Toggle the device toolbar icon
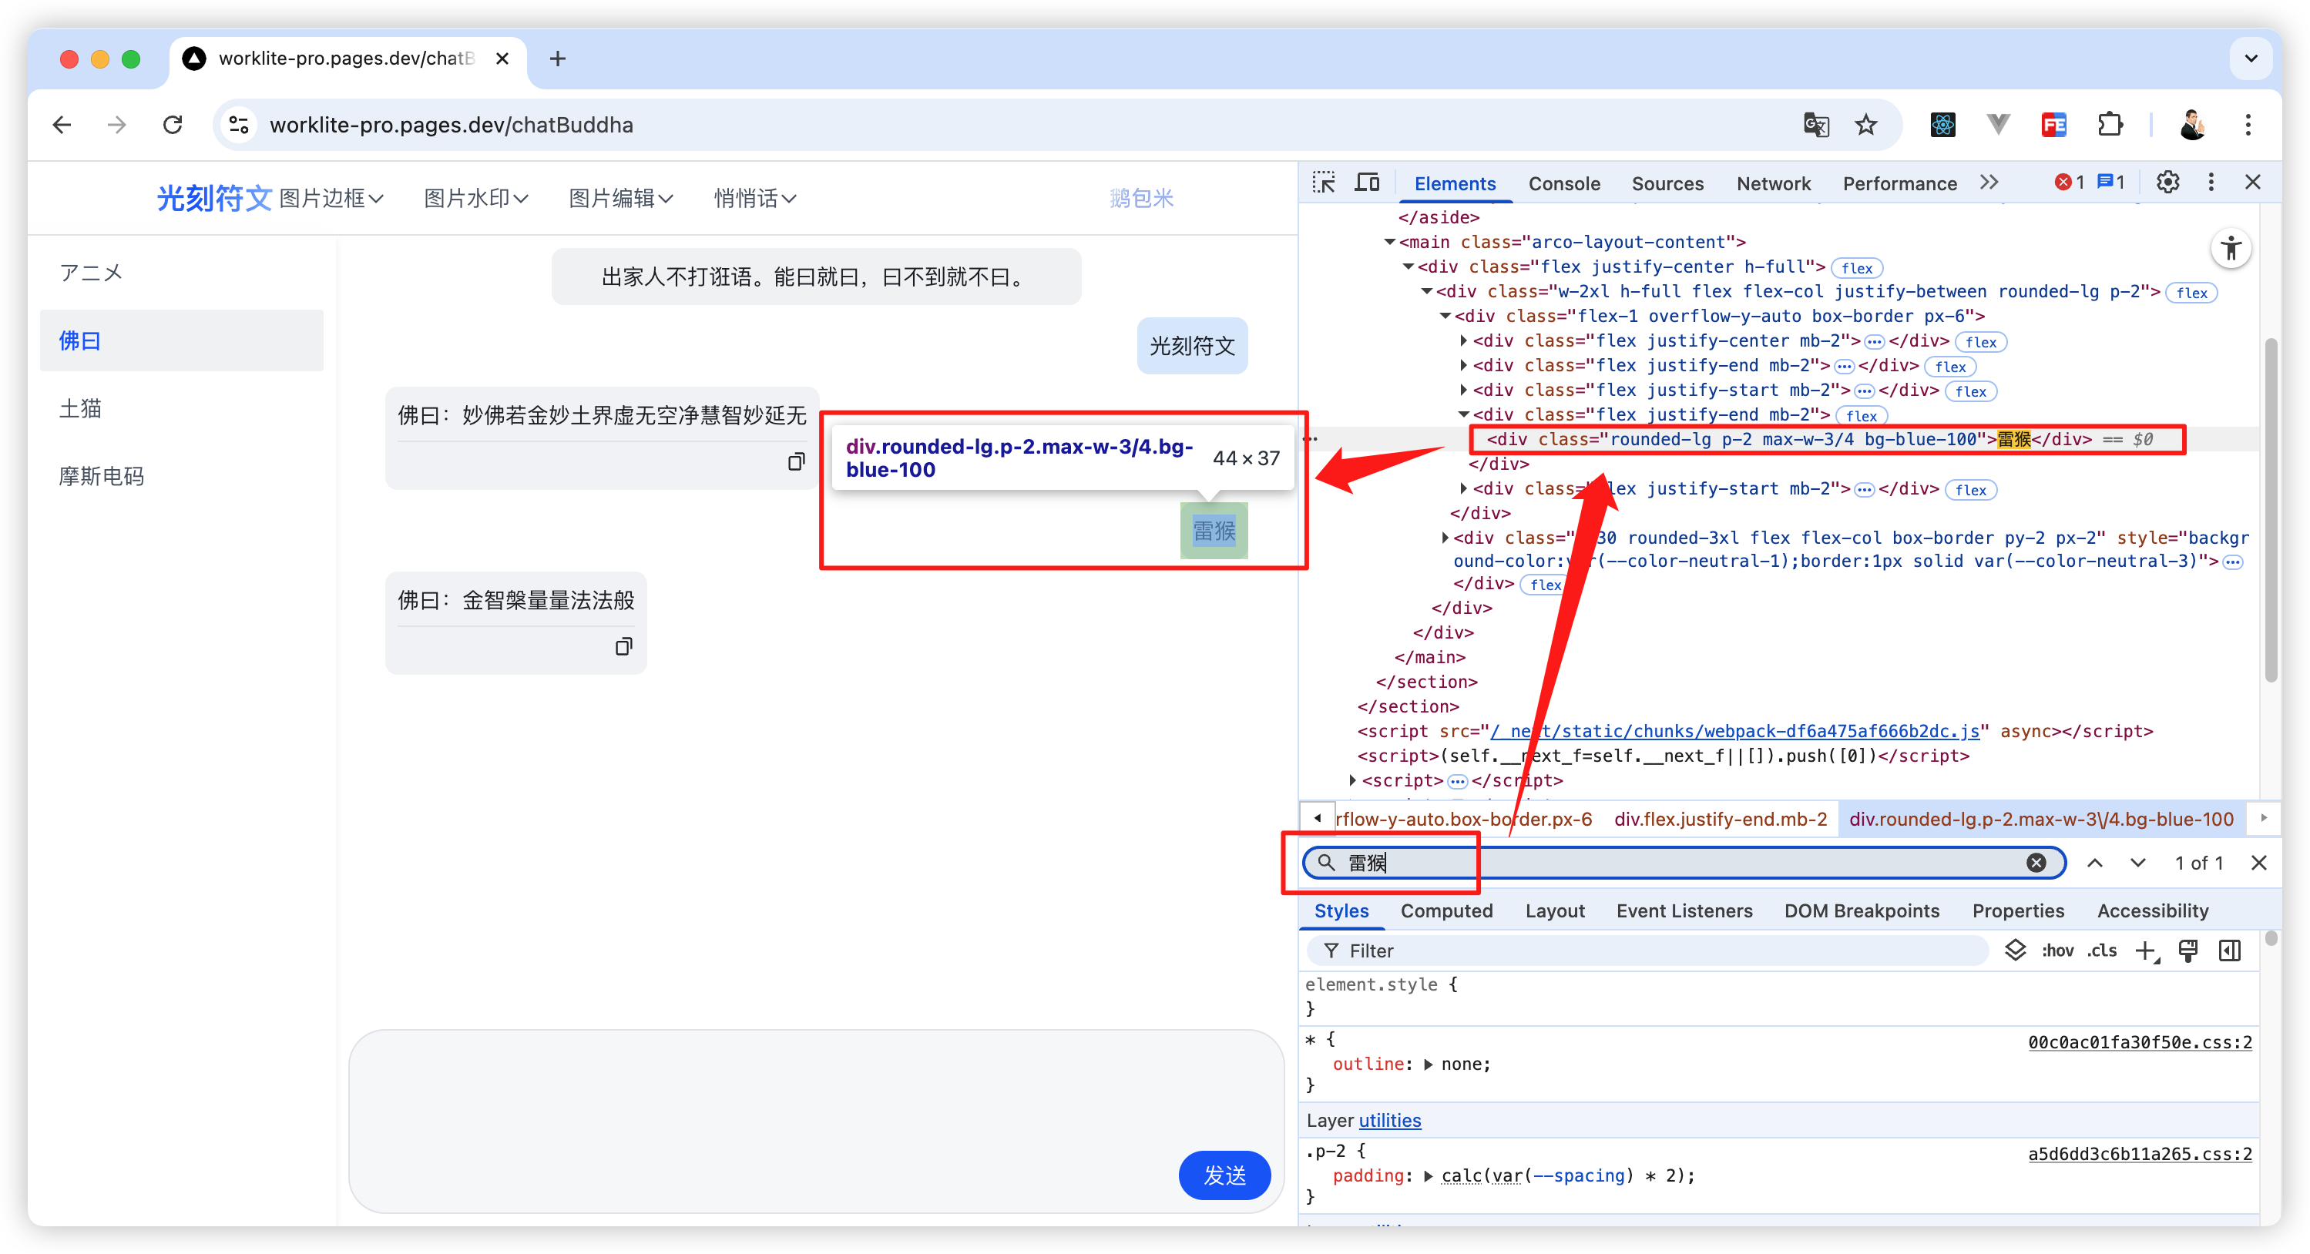Image resolution: width=2310 pixels, height=1254 pixels. pos(1367,182)
